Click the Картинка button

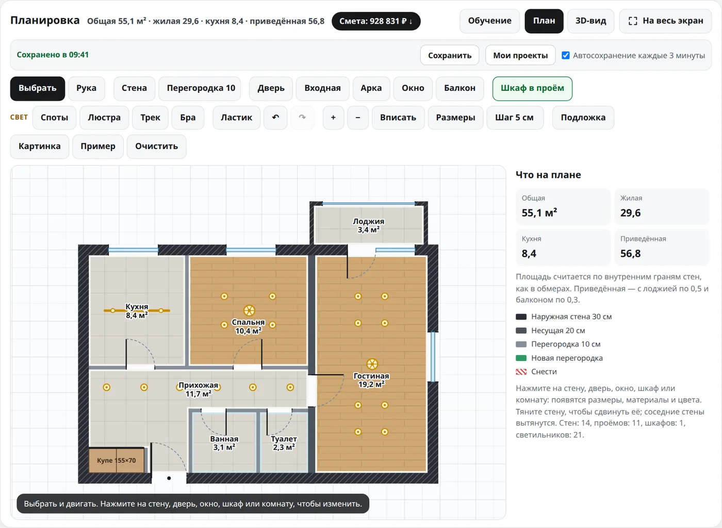tap(40, 146)
